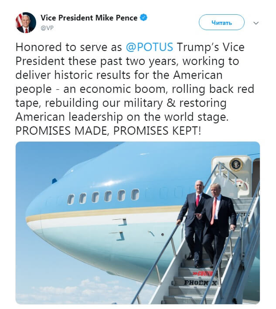The width and height of the screenshot is (276, 309).
Task: Open Mike Pence's profile avatar
Action: (x=26, y=23)
